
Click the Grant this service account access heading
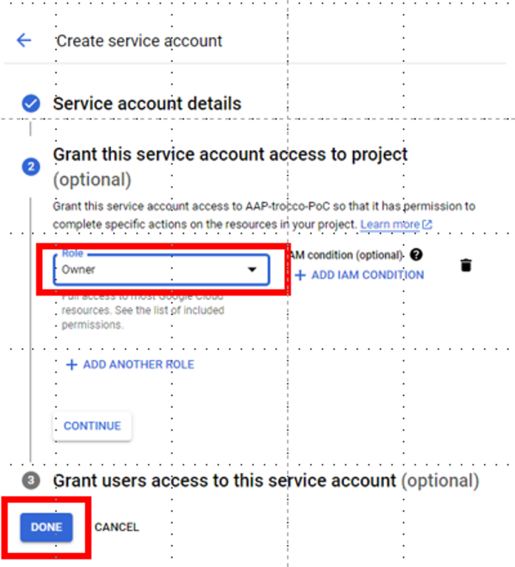(x=230, y=167)
